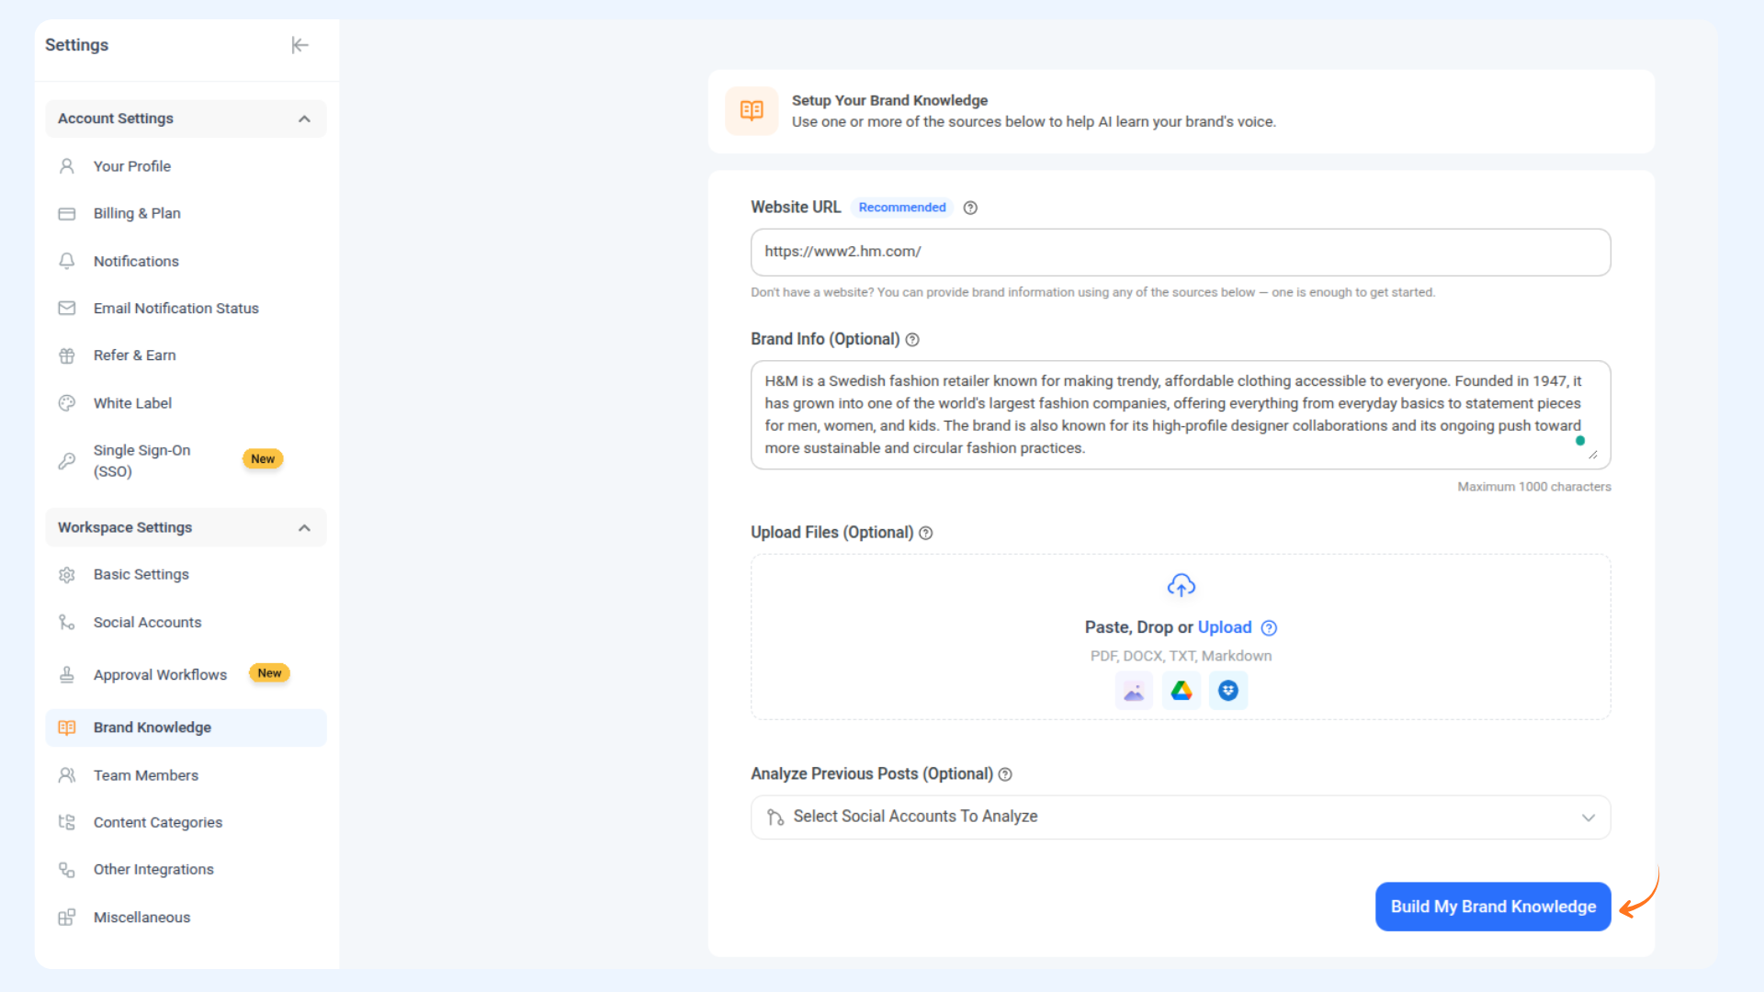Click inside the Brand Info text area

(1181, 415)
